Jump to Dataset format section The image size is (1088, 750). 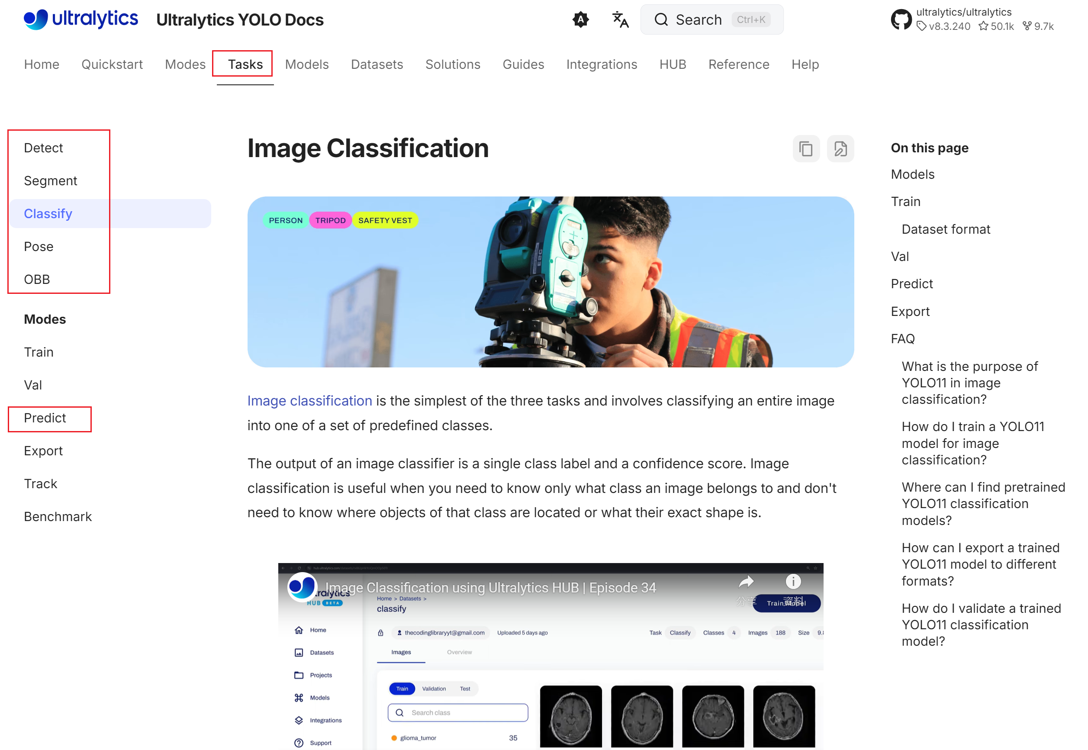(x=945, y=229)
